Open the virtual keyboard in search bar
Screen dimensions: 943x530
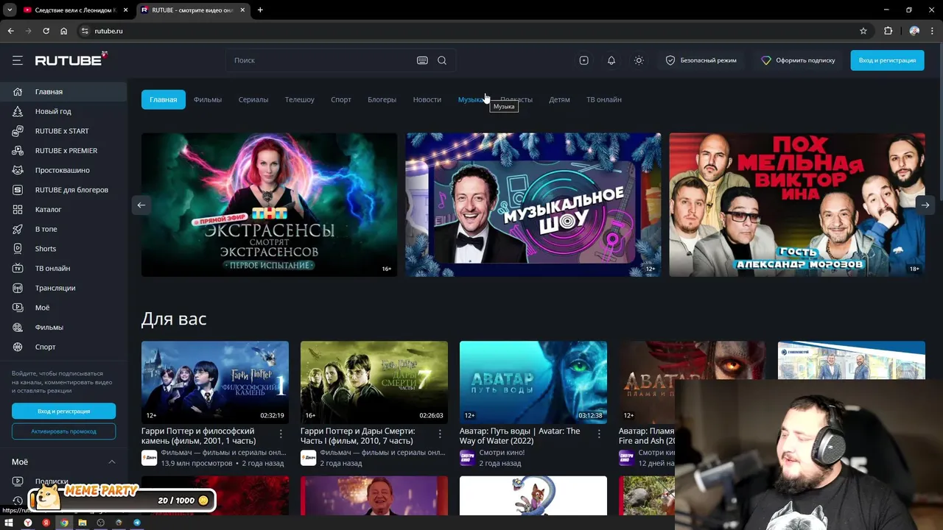(422, 60)
